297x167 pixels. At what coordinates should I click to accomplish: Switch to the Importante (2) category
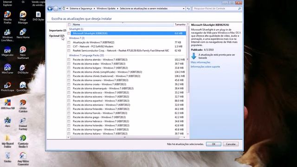tap(58, 31)
